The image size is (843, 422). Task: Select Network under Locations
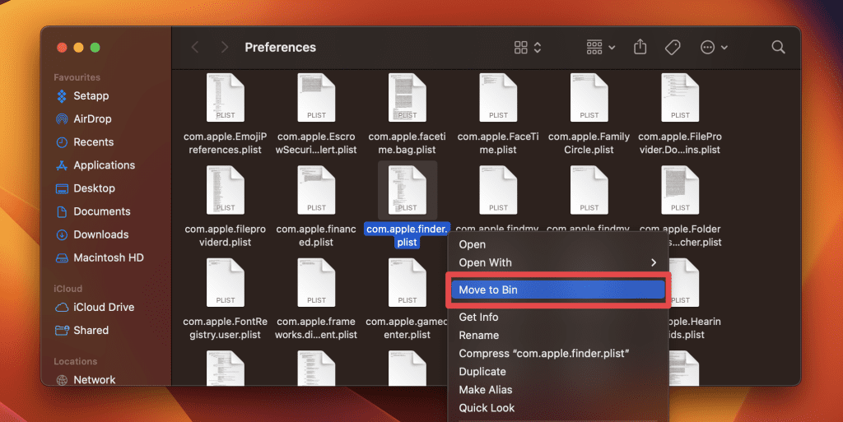click(86, 380)
